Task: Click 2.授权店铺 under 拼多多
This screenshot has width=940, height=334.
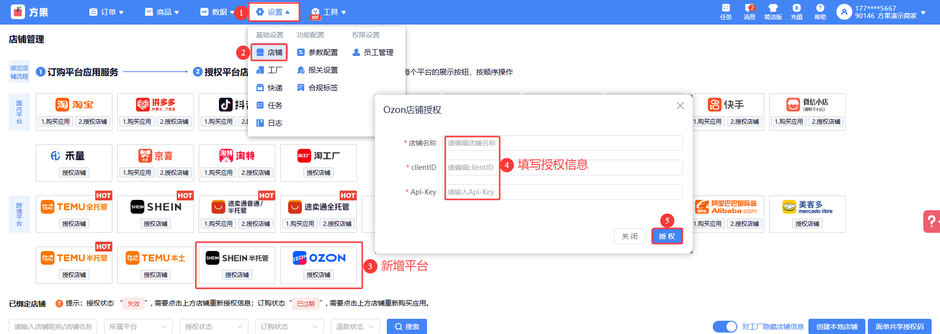Action: tap(174, 121)
